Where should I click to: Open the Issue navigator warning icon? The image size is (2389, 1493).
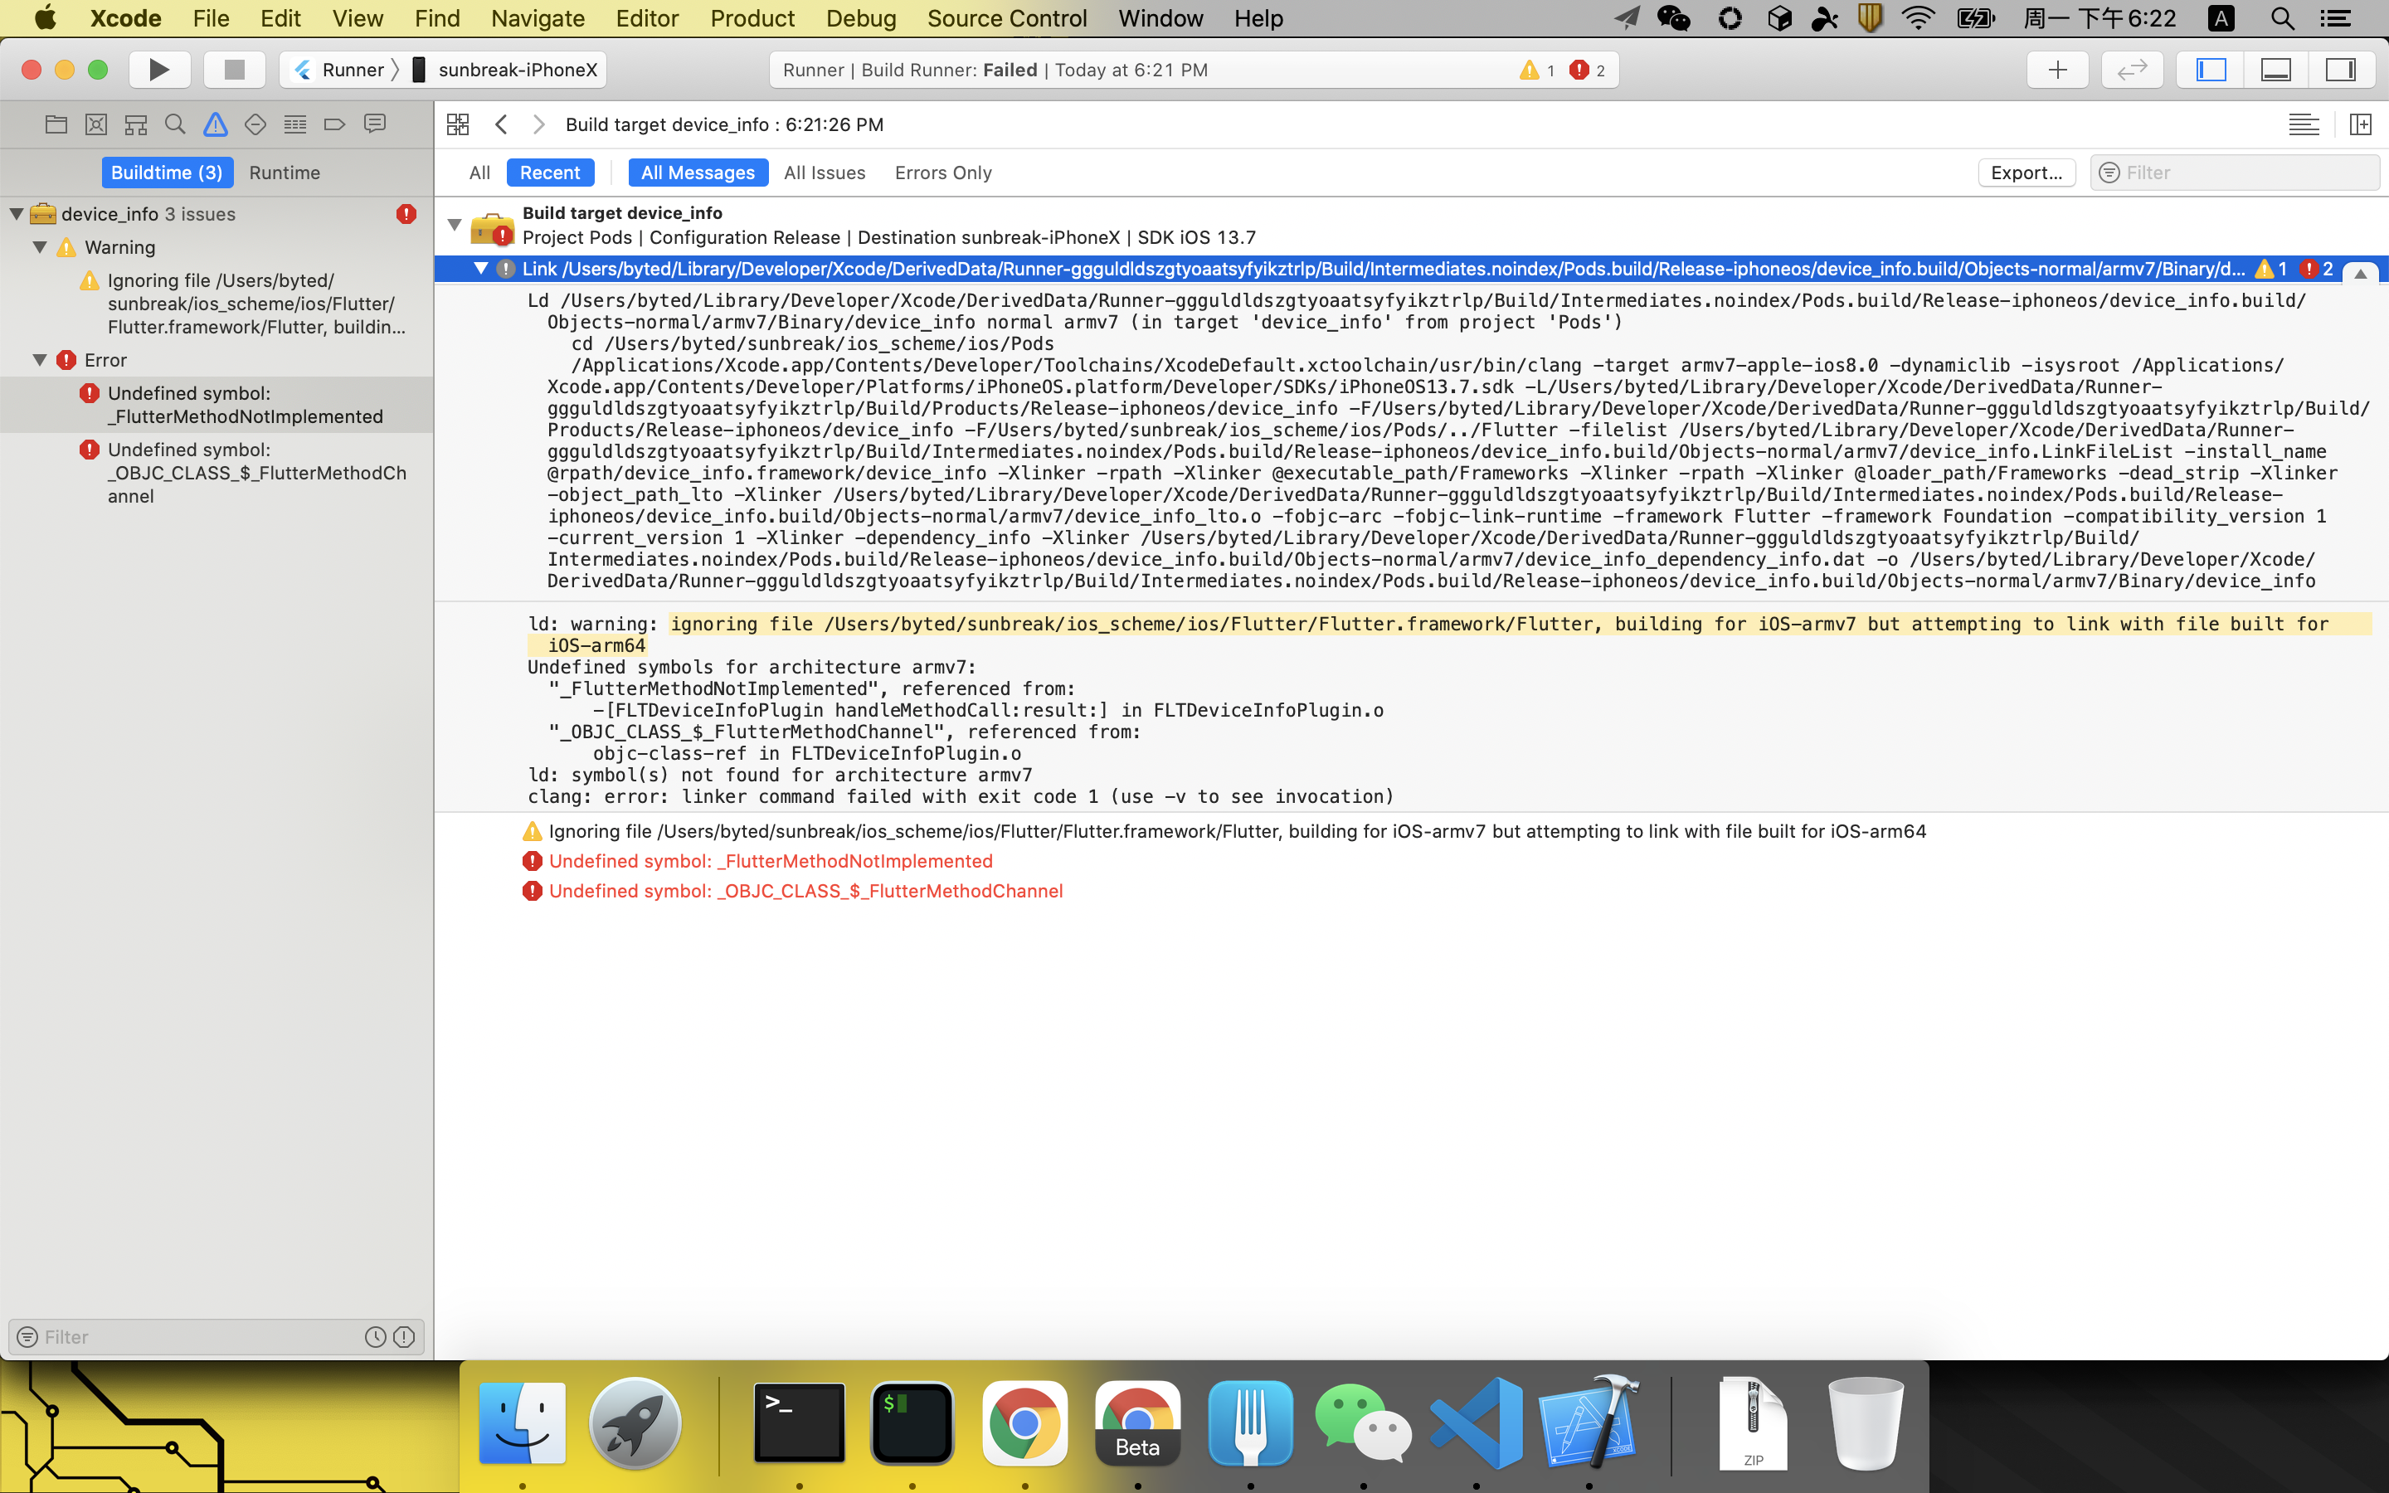(215, 124)
